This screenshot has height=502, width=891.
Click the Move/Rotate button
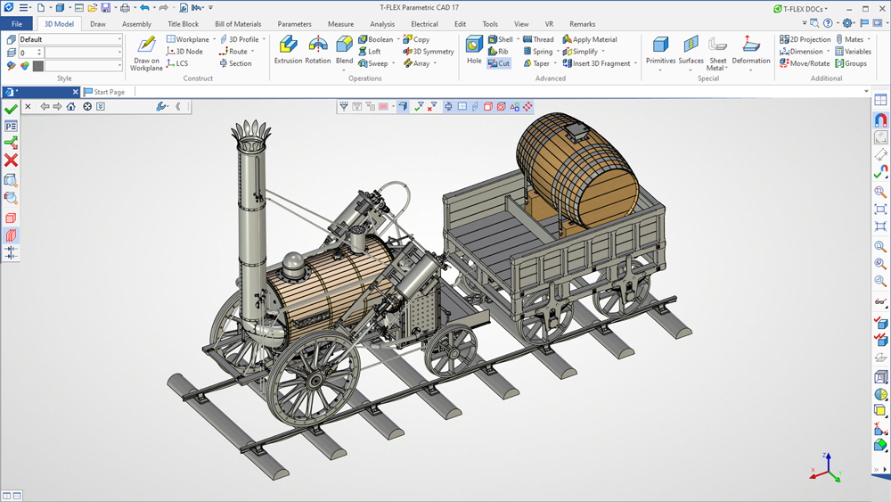[x=805, y=63]
